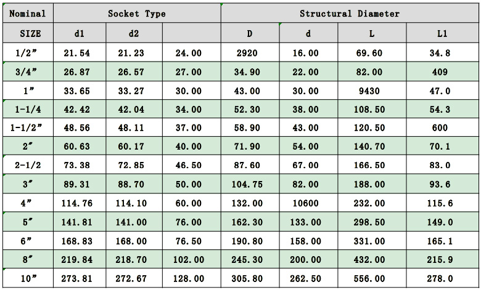Image resolution: width=481 pixels, height=290 pixels.
Task: Click the "d1" column header cell
Action: (80, 34)
